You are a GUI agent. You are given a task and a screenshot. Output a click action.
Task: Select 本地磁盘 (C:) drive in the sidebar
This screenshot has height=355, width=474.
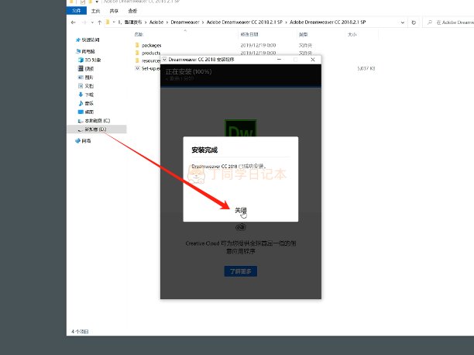click(98, 121)
